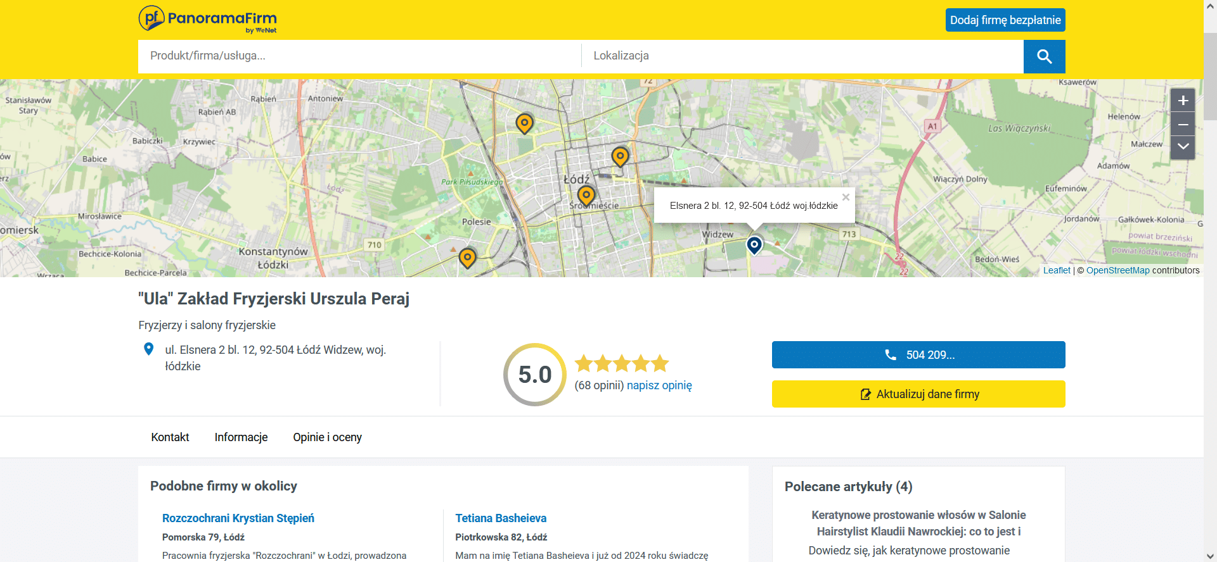The width and height of the screenshot is (1217, 562).
Task: Click the yellow map marker near Śródmieście
Action: (x=586, y=196)
